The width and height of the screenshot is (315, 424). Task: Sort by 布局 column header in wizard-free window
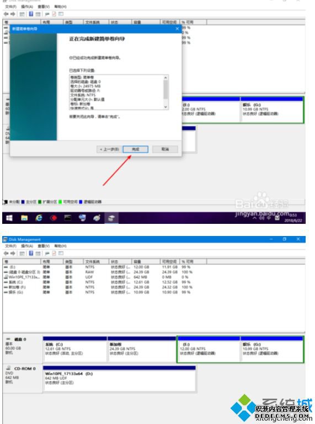point(52,261)
